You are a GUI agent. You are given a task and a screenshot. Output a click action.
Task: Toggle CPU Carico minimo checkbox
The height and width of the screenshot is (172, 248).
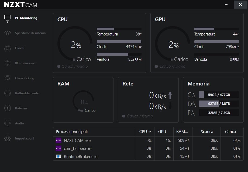59,66
